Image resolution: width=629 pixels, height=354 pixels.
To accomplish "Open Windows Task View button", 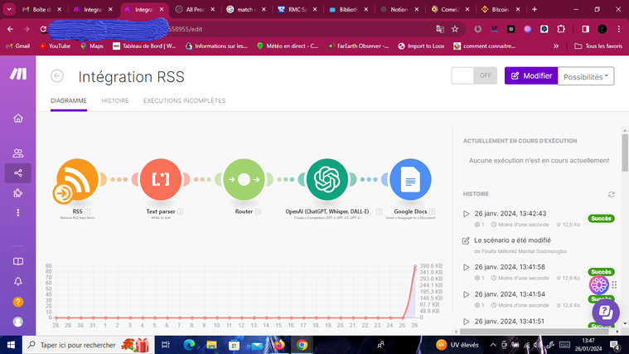I will [165, 345].
